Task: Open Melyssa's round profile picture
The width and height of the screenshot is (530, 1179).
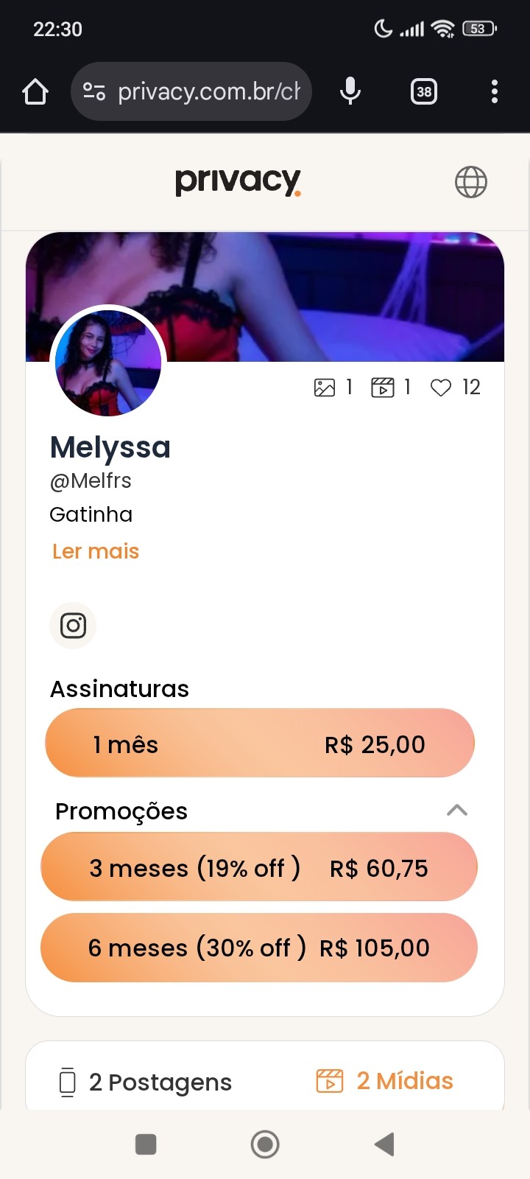Action: (x=108, y=363)
